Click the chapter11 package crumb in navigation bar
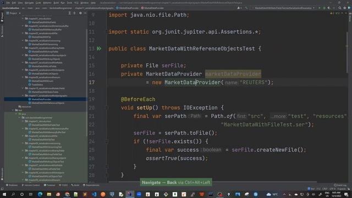 [x=94, y=8]
